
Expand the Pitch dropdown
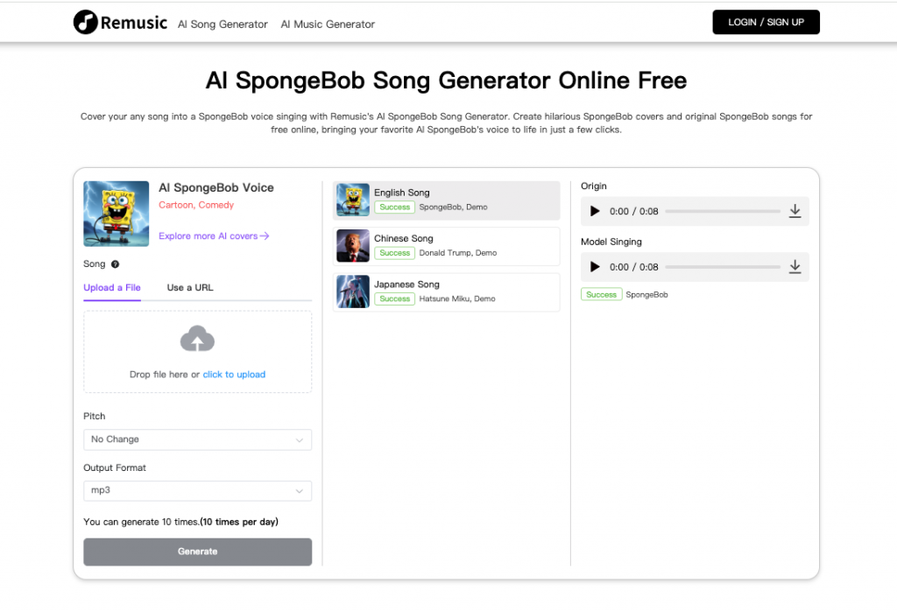click(197, 439)
